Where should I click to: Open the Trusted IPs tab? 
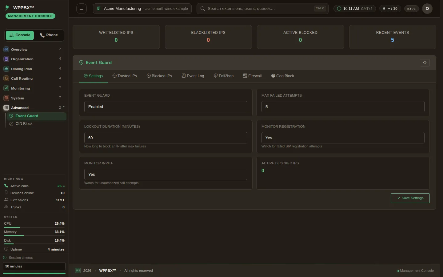(x=125, y=76)
